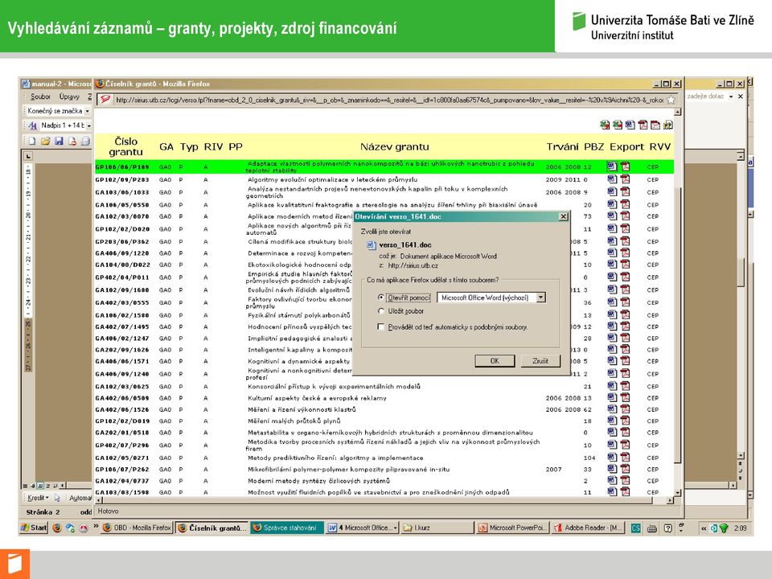Click 'Trvání' column header
The width and height of the screenshot is (772, 579).
point(563,146)
